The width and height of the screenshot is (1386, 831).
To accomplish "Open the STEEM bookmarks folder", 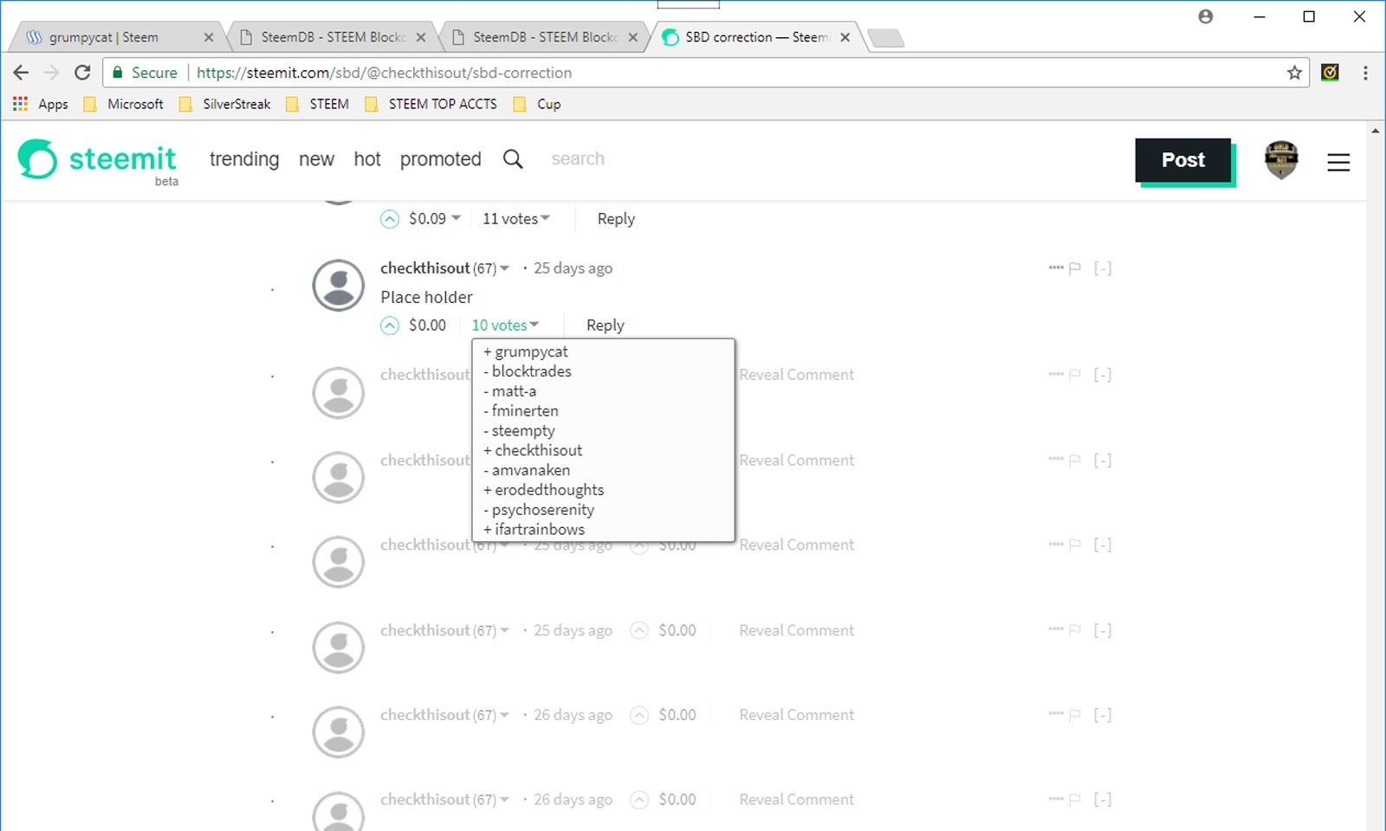I will [318, 104].
